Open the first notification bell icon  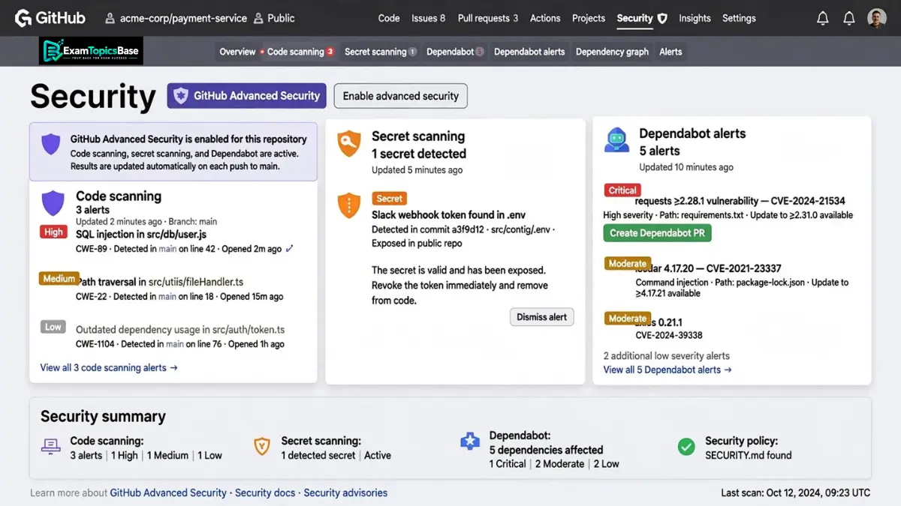pyautogui.click(x=823, y=18)
